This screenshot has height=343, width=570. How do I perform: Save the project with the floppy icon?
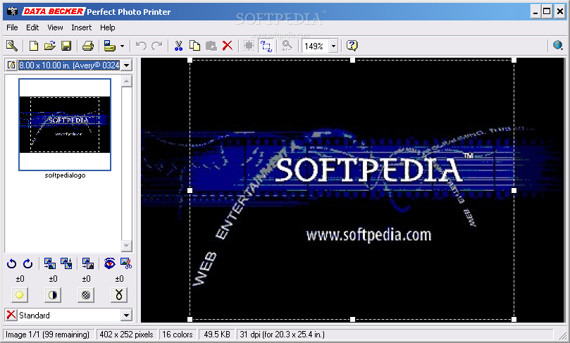(66, 46)
